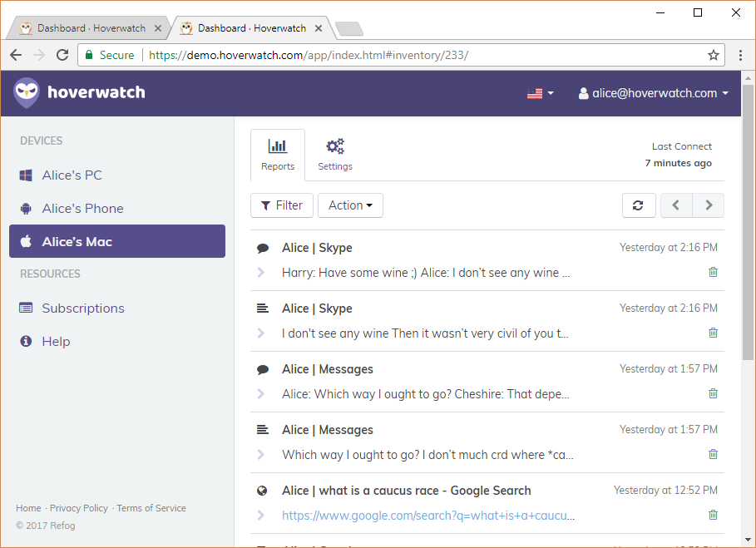Go to previous page of reports
This screenshot has height=548, width=756.
coord(676,205)
